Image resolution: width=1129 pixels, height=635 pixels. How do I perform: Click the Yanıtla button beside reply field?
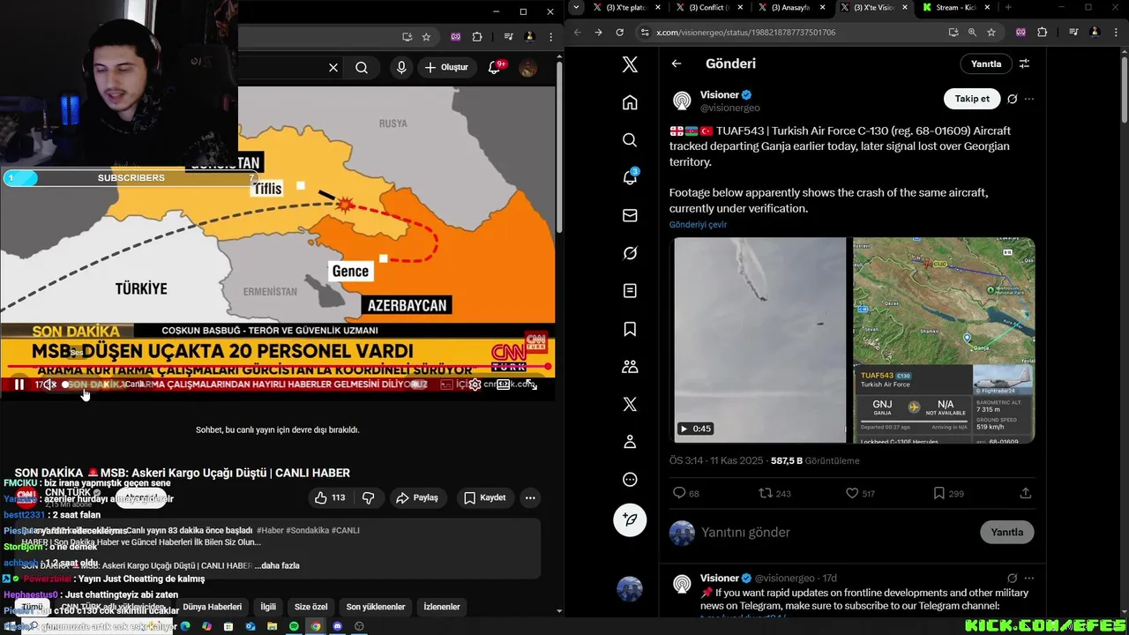pyautogui.click(x=1006, y=532)
